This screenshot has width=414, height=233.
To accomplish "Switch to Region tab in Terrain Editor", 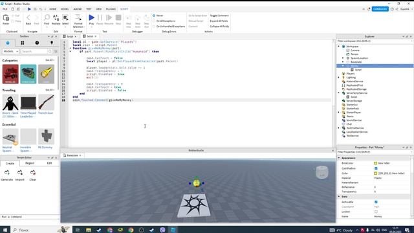I will [x=30, y=163].
